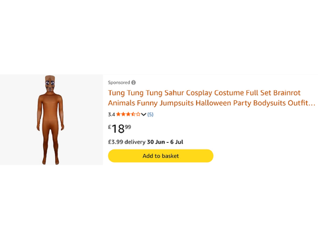The height and width of the screenshot is (239, 318).
Task: Click the 30 Jun - 6 Jul delivery dates
Action: [165, 142]
